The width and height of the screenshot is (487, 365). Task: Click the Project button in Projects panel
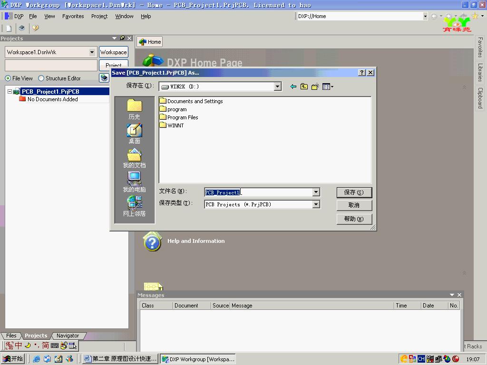coord(114,65)
